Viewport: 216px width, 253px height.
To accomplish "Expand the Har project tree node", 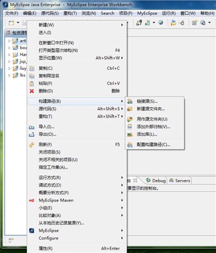I will click(x=9, y=55).
